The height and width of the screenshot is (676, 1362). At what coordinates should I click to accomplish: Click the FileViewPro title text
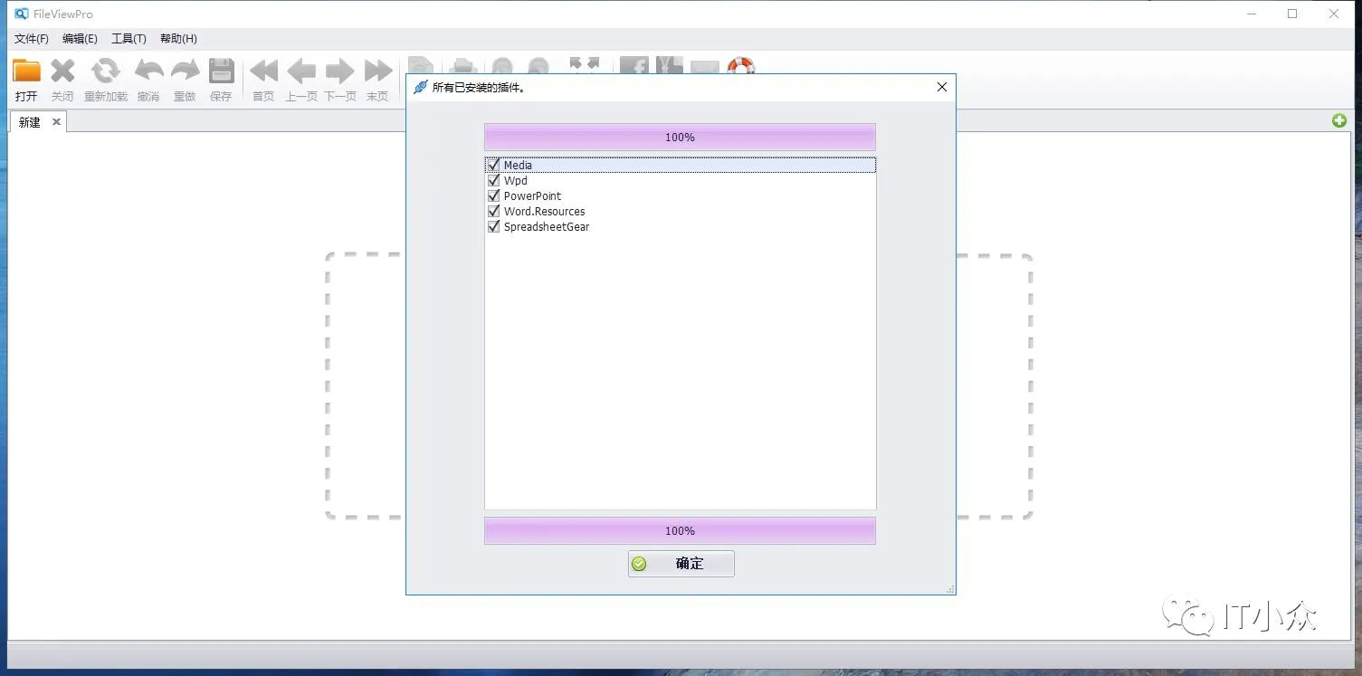click(x=62, y=14)
